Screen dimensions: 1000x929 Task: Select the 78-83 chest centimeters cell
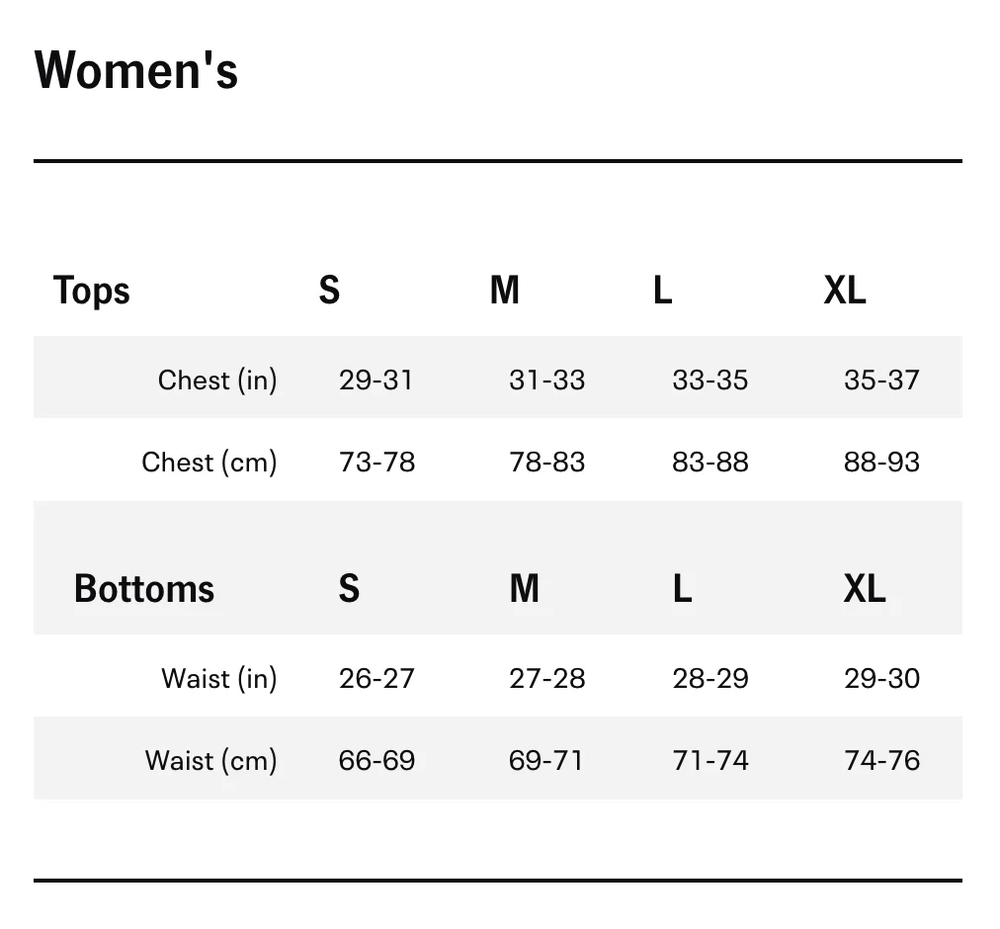coord(547,462)
